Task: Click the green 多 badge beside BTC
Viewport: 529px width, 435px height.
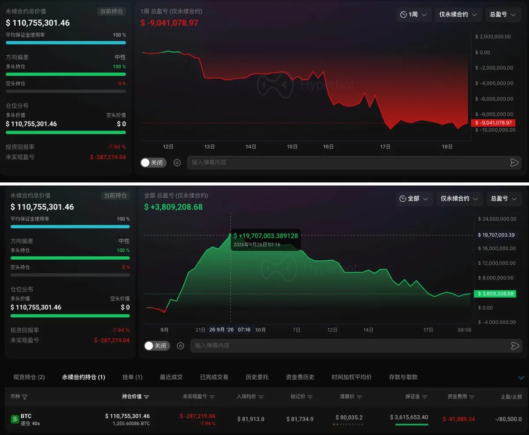Action: [15, 419]
